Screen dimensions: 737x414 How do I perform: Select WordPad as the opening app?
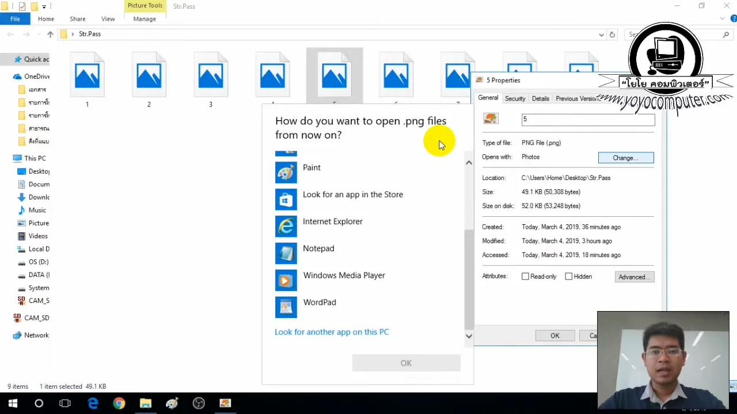coord(320,302)
